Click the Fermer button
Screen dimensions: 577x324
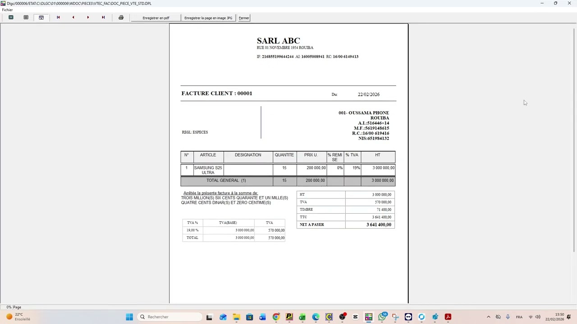pyautogui.click(x=244, y=18)
